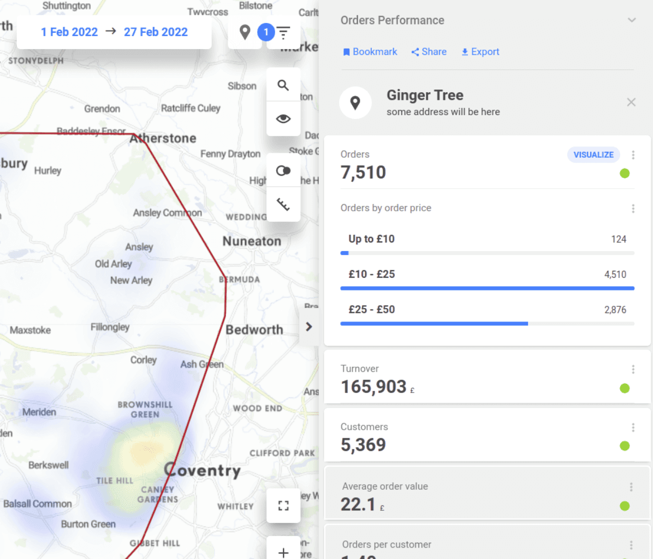Select the search magnifier tool on the map
Viewport: 653px width, 559px height.
pyautogui.click(x=283, y=85)
